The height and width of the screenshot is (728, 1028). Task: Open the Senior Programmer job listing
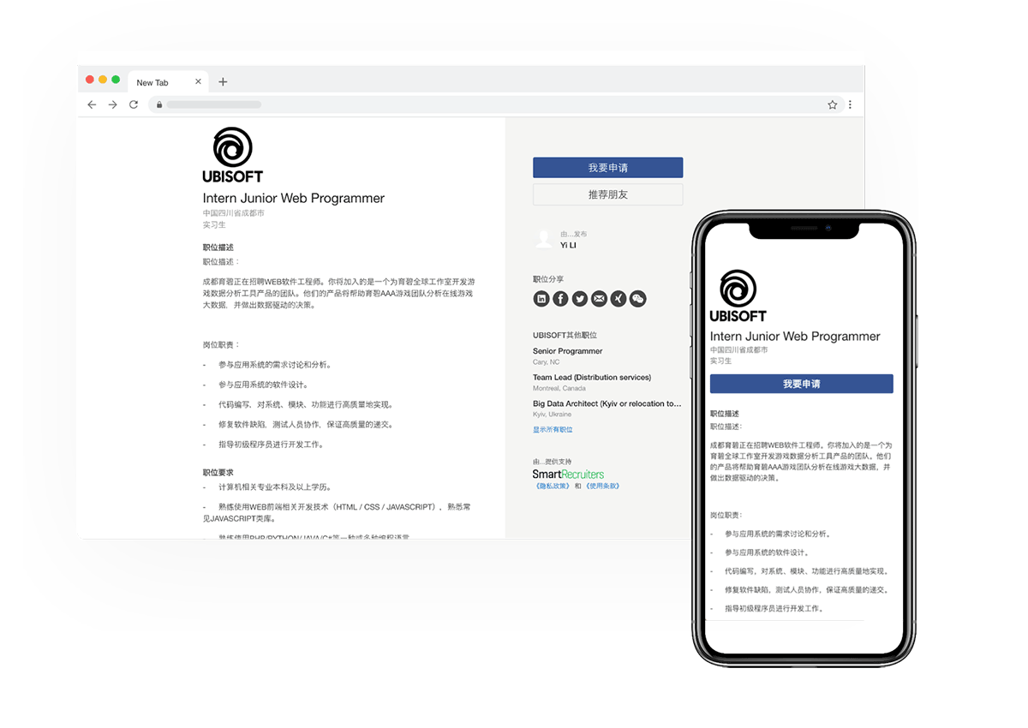tap(567, 351)
